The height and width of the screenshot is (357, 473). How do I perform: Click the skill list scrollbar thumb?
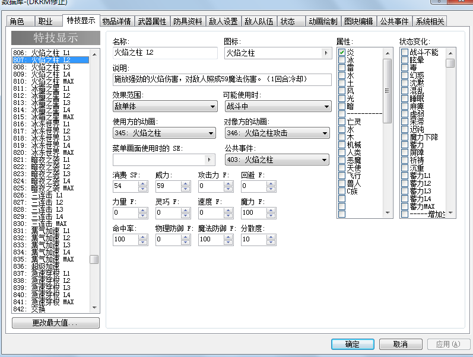click(94, 259)
